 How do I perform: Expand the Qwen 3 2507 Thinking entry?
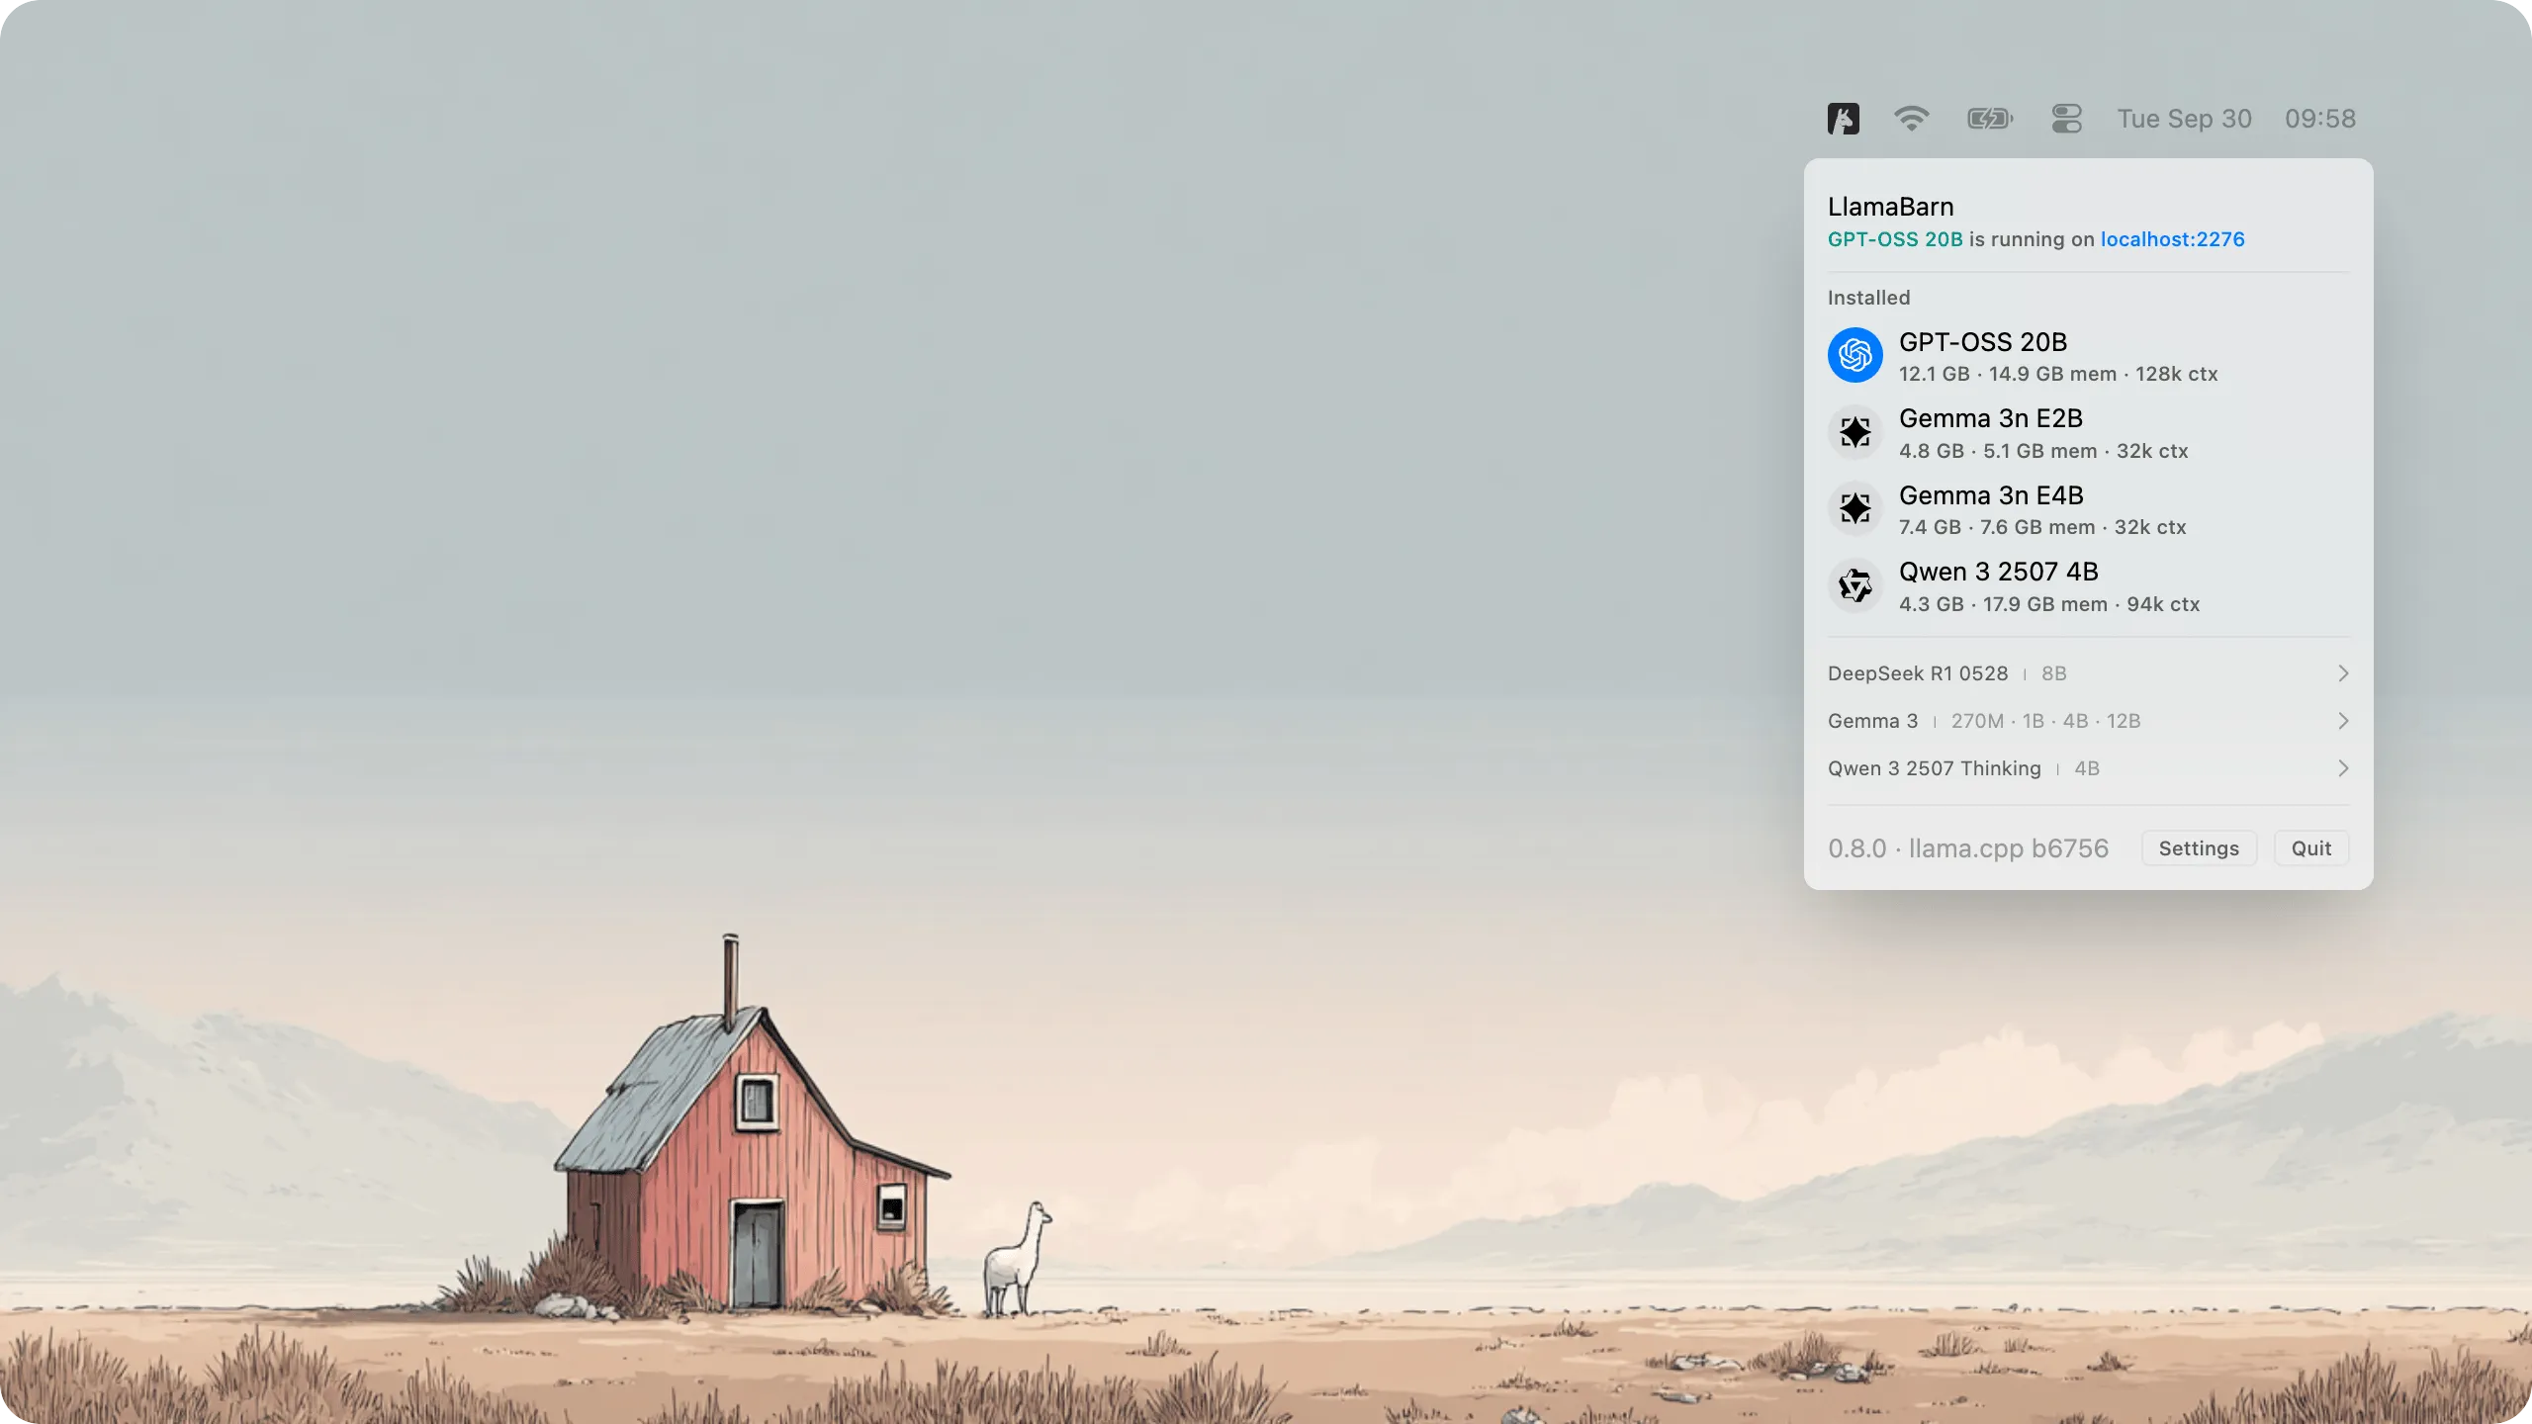click(x=2087, y=768)
